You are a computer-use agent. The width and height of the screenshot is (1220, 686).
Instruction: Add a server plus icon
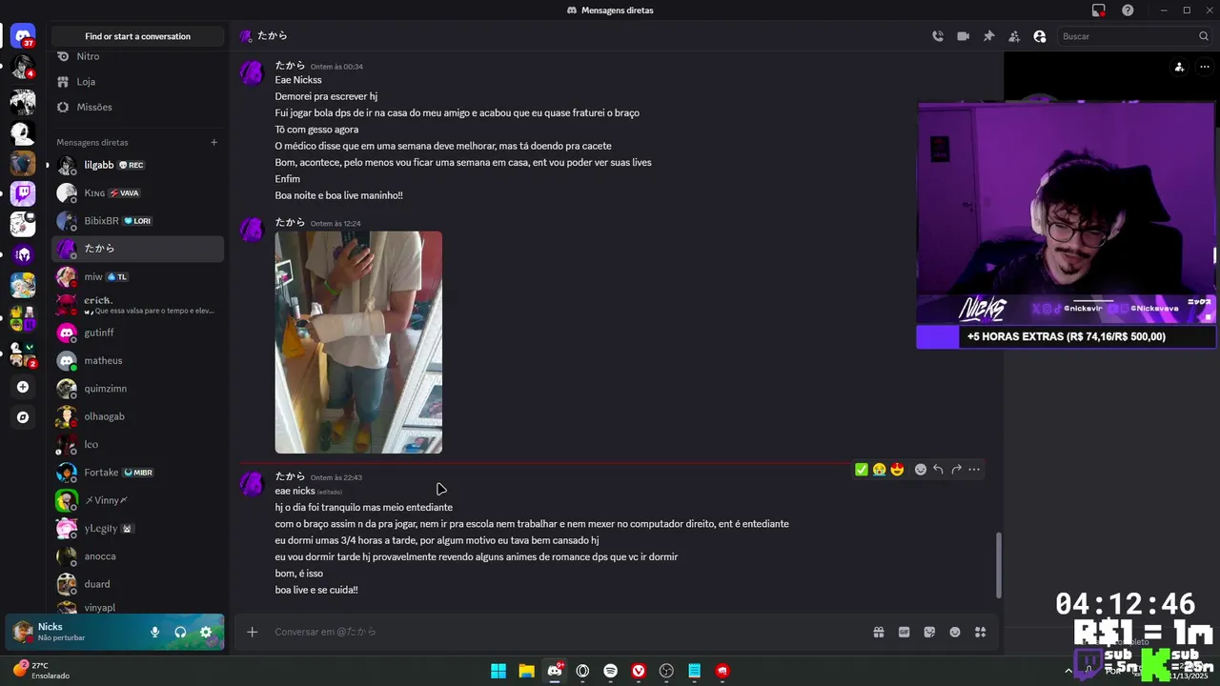(x=23, y=387)
